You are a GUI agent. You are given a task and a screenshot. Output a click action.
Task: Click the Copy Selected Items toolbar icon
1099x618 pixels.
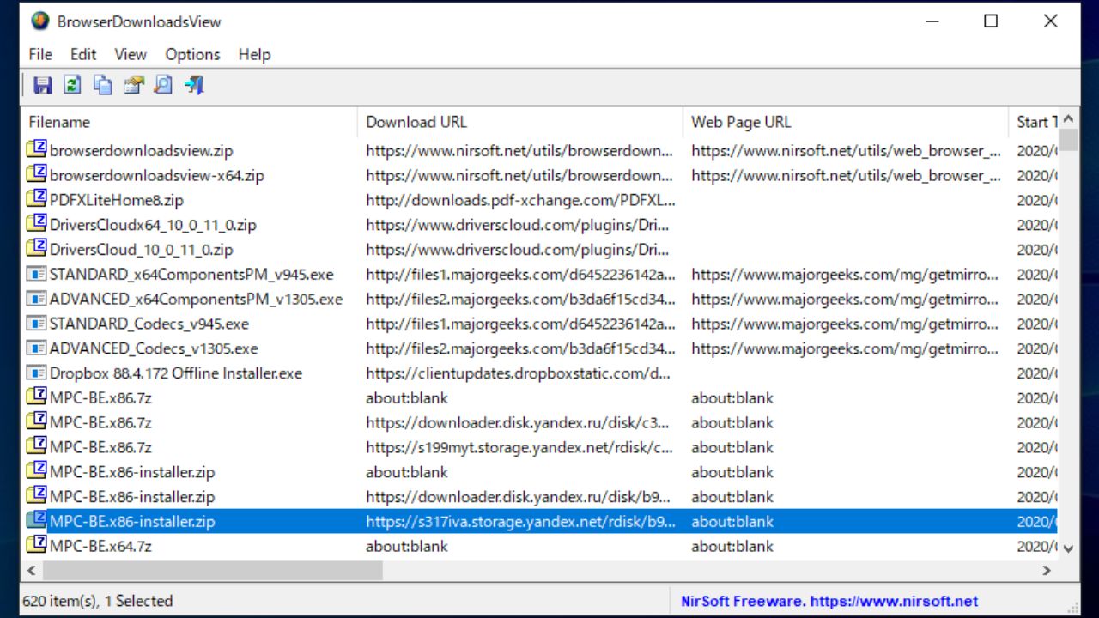[x=103, y=85]
